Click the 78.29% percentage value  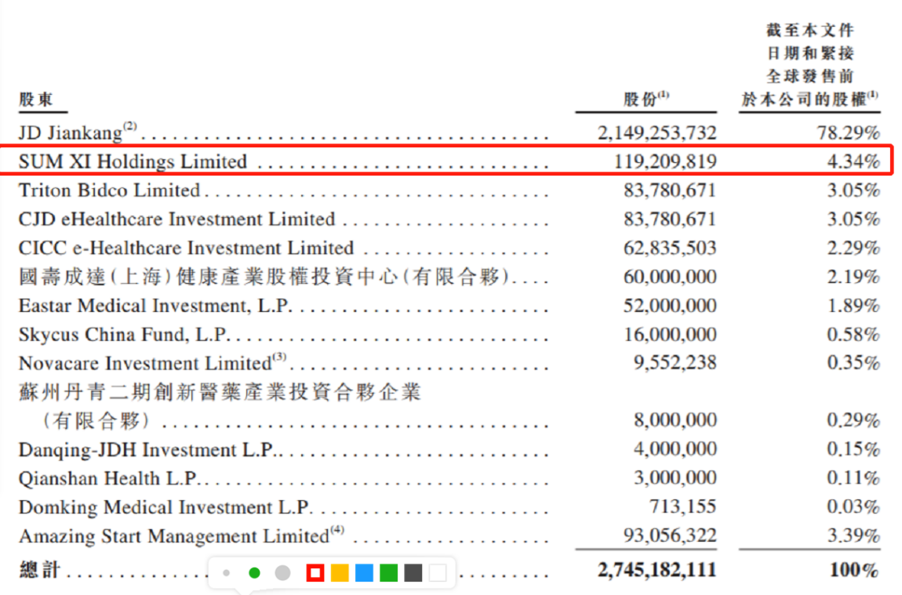point(848,132)
